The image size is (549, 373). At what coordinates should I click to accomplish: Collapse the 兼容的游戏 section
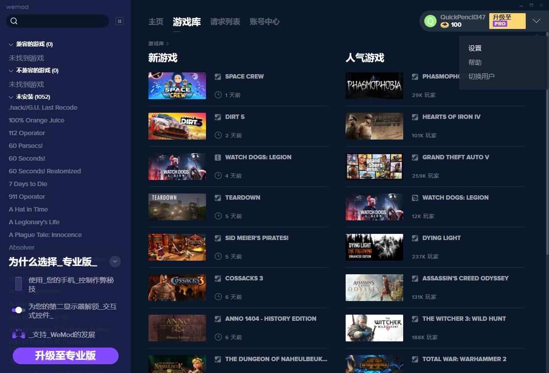coord(11,44)
